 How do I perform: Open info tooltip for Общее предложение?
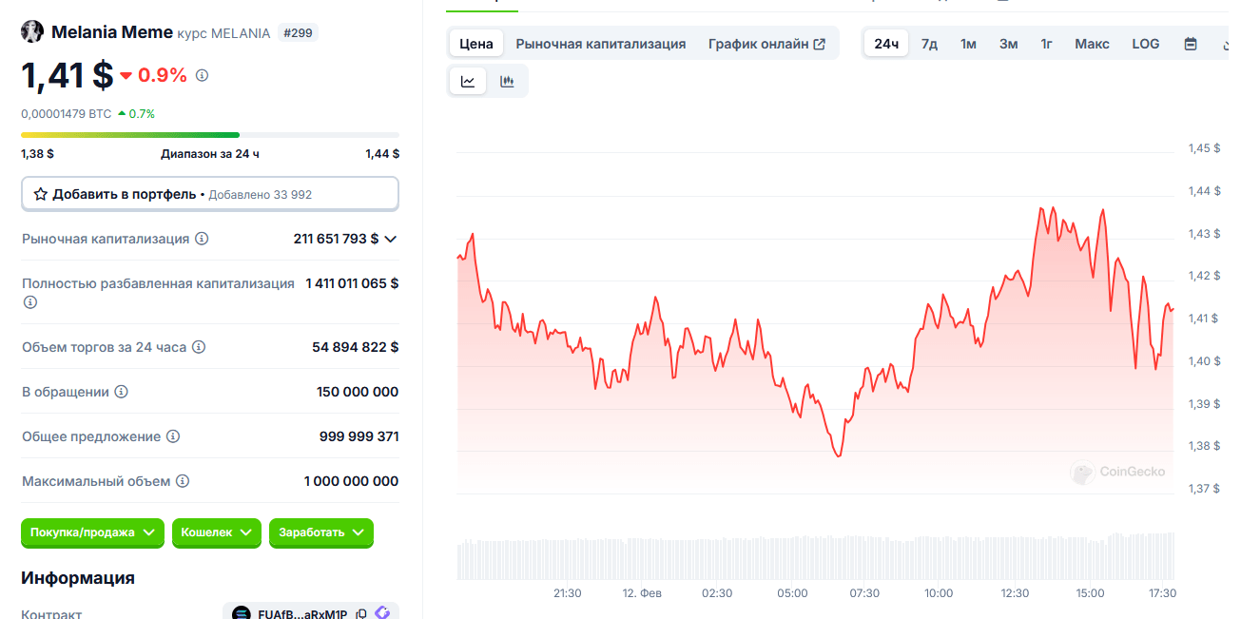point(173,436)
